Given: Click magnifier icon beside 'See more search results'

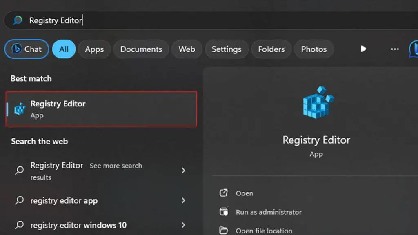Looking at the screenshot, I should pos(20,170).
